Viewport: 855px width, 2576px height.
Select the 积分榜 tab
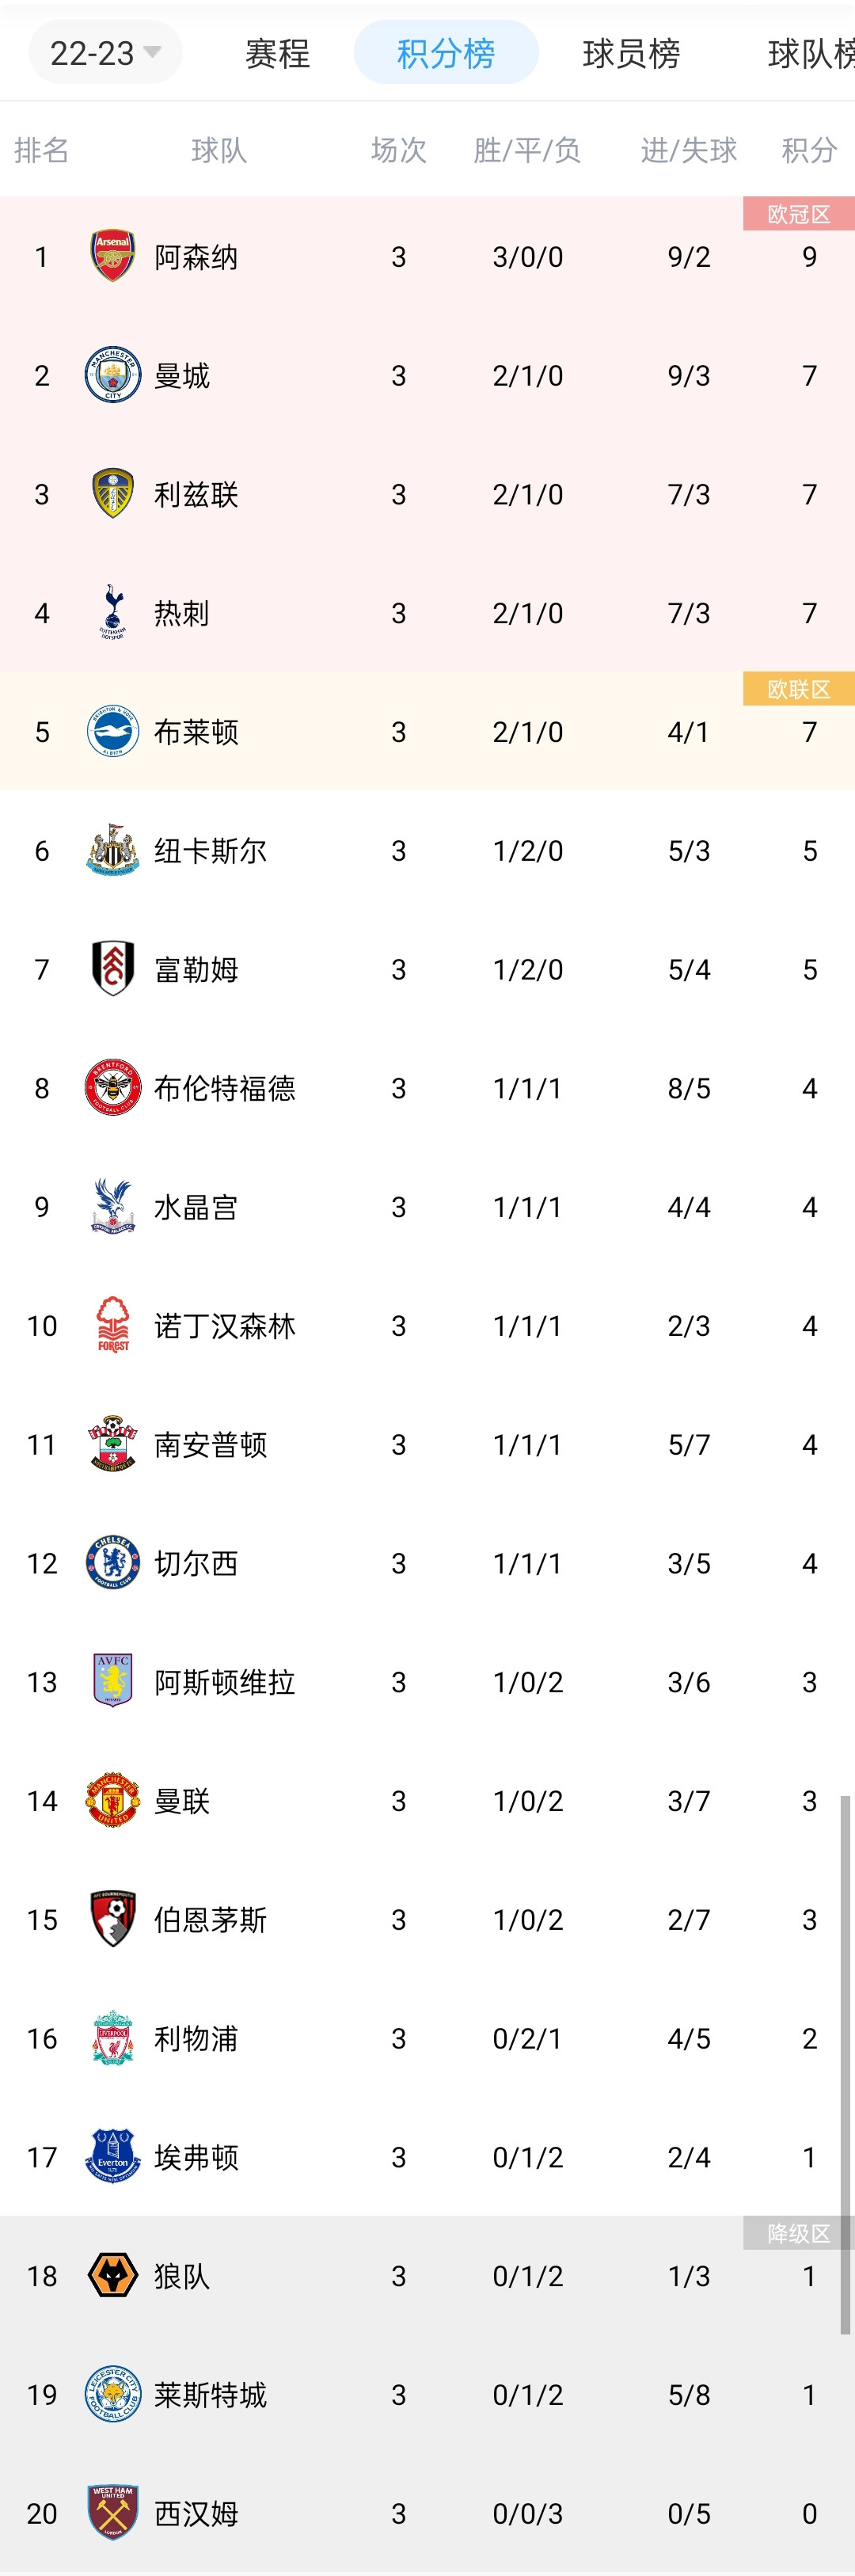pyautogui.click(x=446, y=52)
